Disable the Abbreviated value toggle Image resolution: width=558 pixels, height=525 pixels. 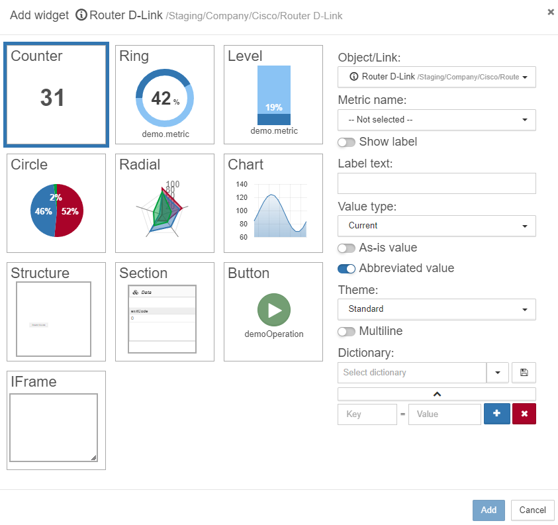click(346, 269)
